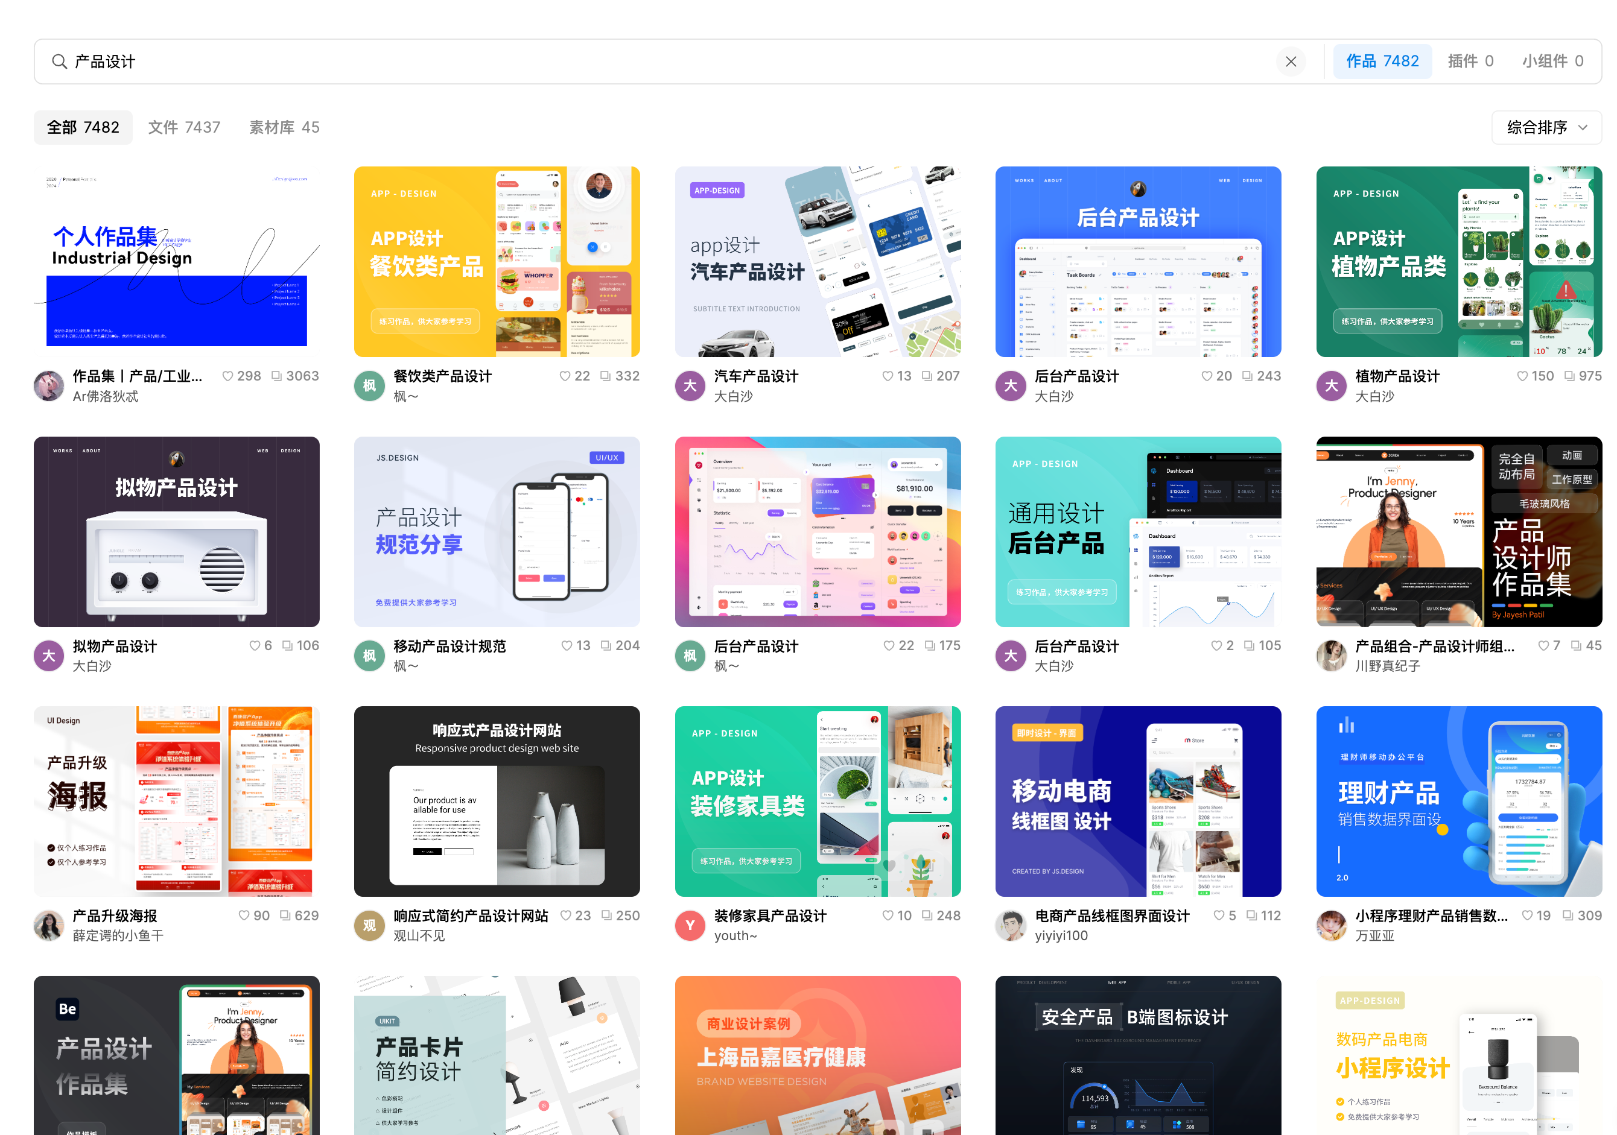
Task: Open the 响应式简约产品设计网站 title link
Action: (x=471, y=915)
